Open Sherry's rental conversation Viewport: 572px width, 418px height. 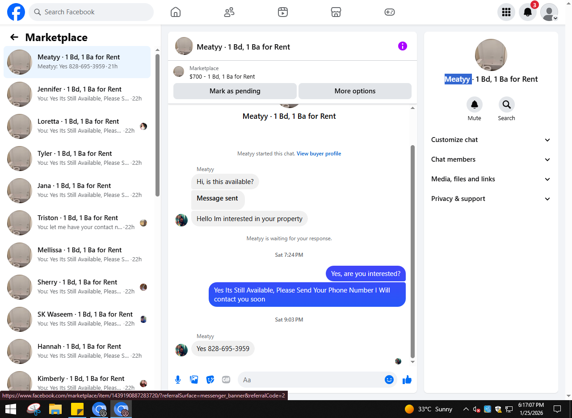click(77, 287)
